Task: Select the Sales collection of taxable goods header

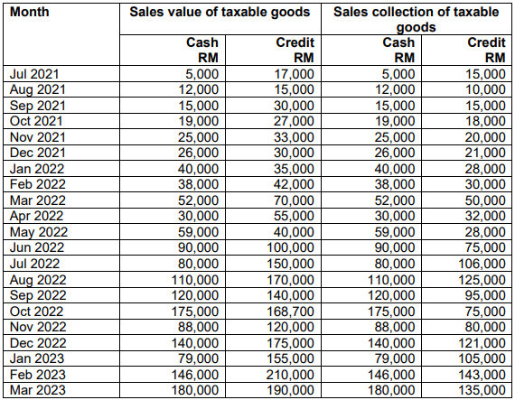Action: [x=417, y=19]
